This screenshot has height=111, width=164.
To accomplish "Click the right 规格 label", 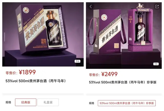I will 92,103.
